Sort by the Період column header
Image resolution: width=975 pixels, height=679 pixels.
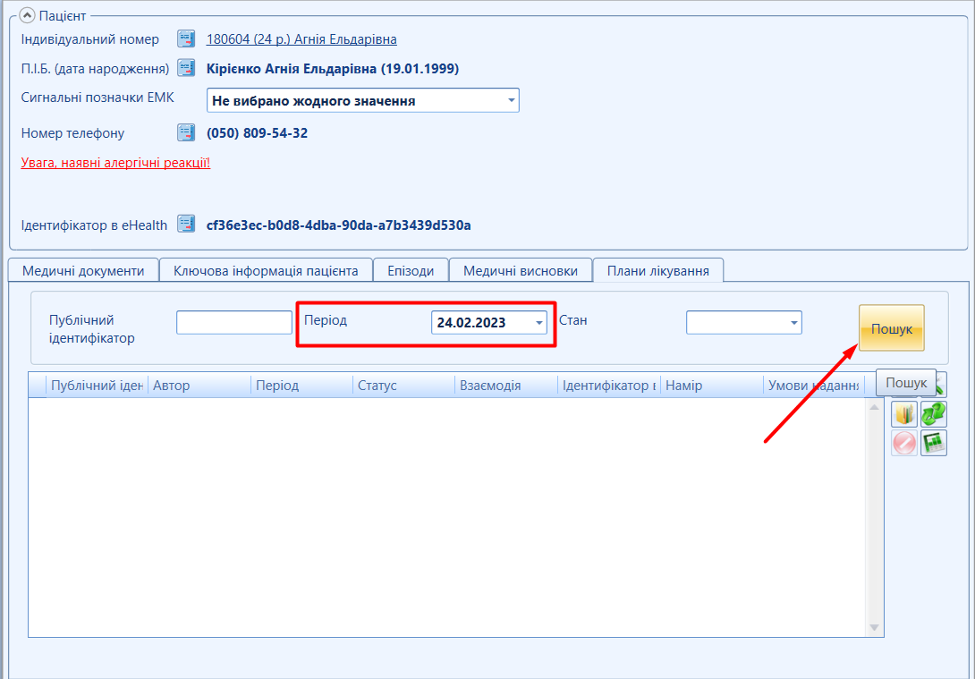pyautogui.click(x=301, y=386)
